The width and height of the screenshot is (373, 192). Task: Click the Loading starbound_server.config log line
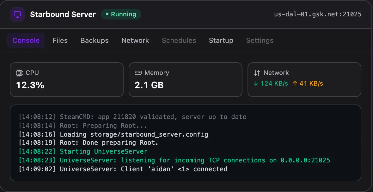113,134
